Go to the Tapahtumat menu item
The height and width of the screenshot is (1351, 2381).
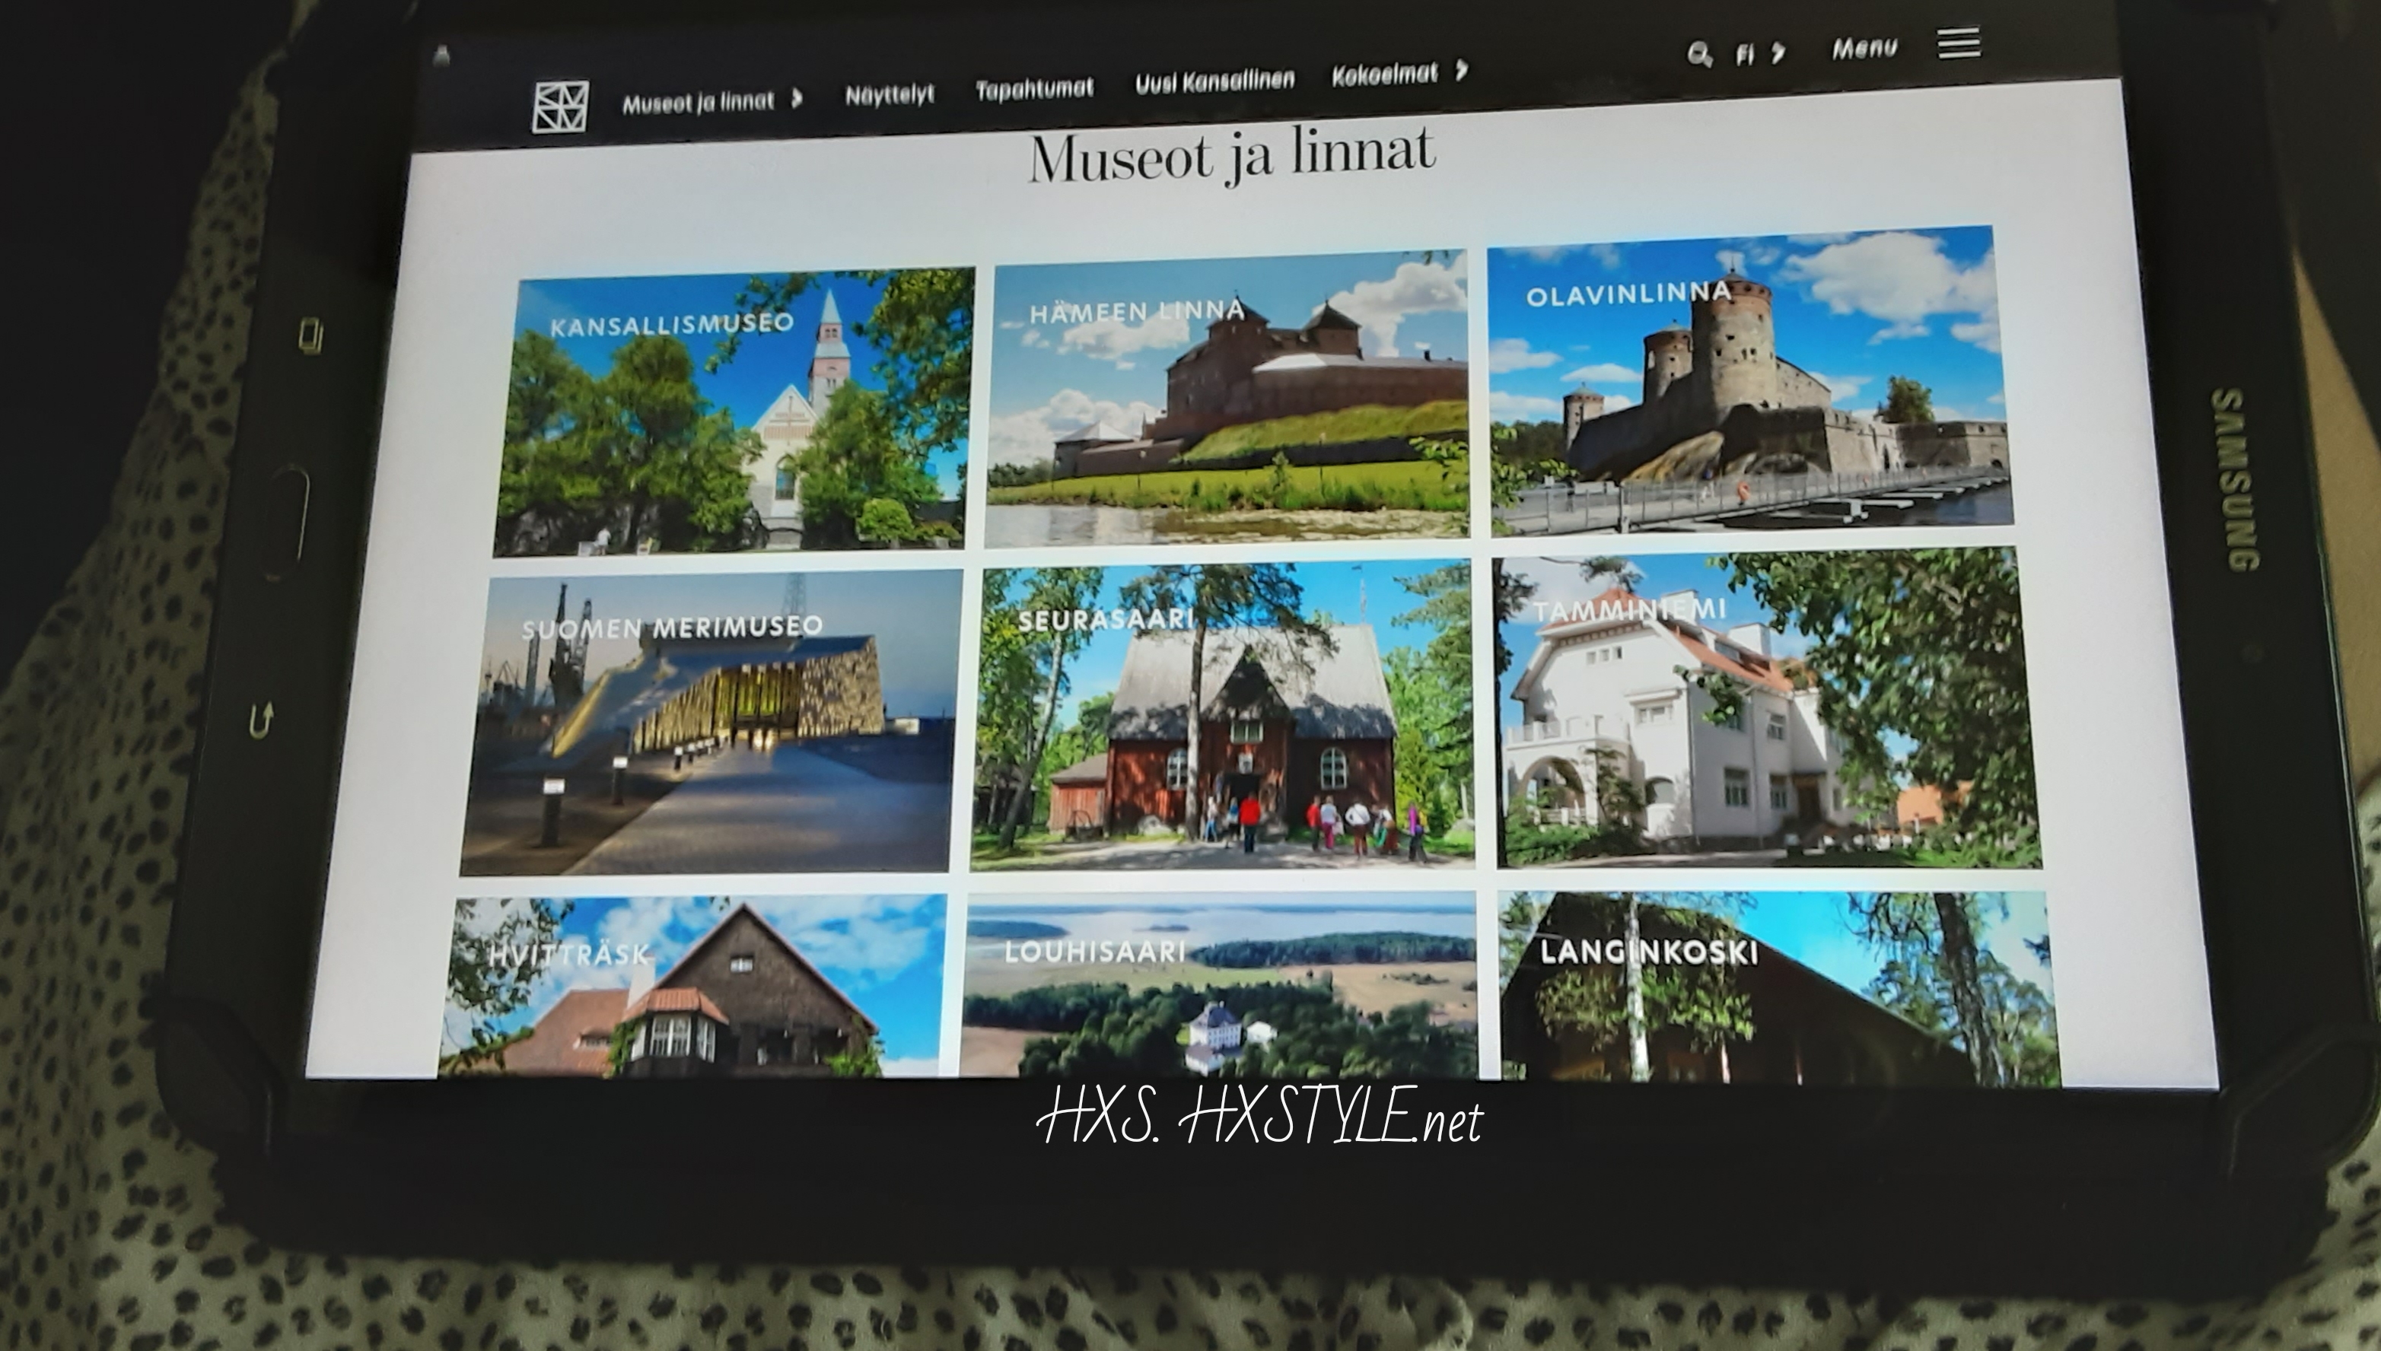click(1033, 88)
